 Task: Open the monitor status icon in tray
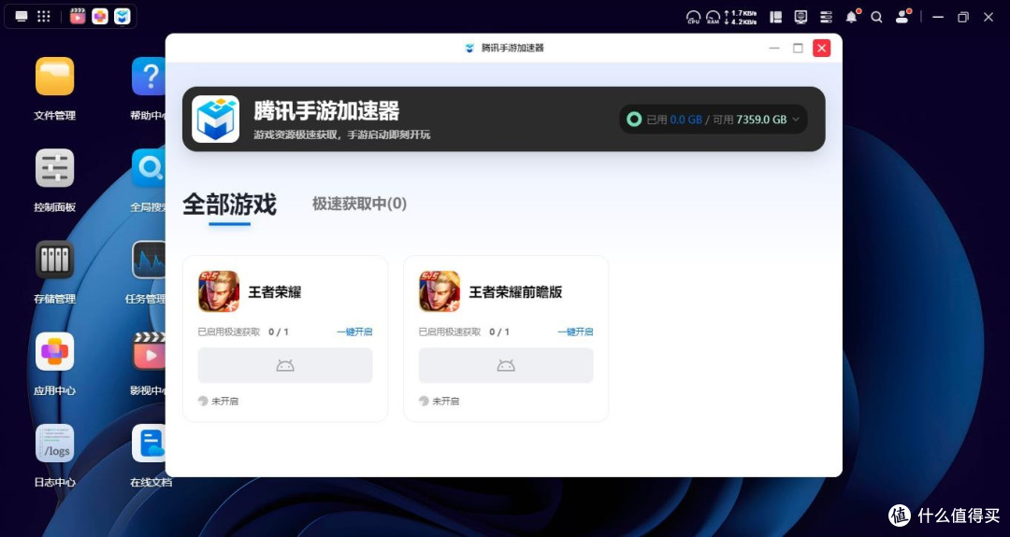801,18
